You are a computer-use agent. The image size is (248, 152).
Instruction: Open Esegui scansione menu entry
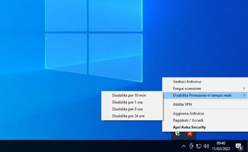click(205, 88)
